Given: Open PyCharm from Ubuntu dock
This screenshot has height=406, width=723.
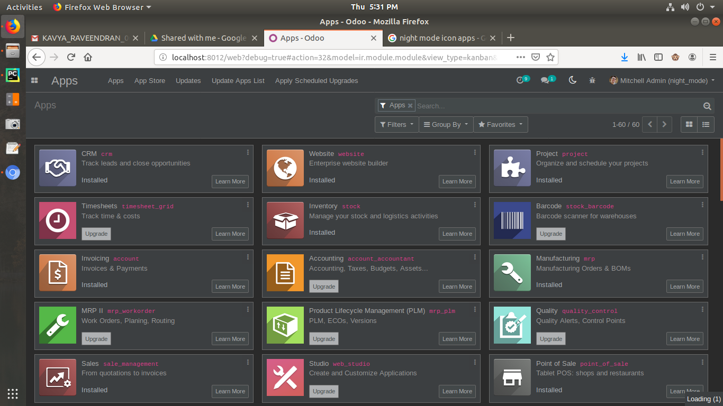Looking at the screenshot, I should tap(13, 75).
